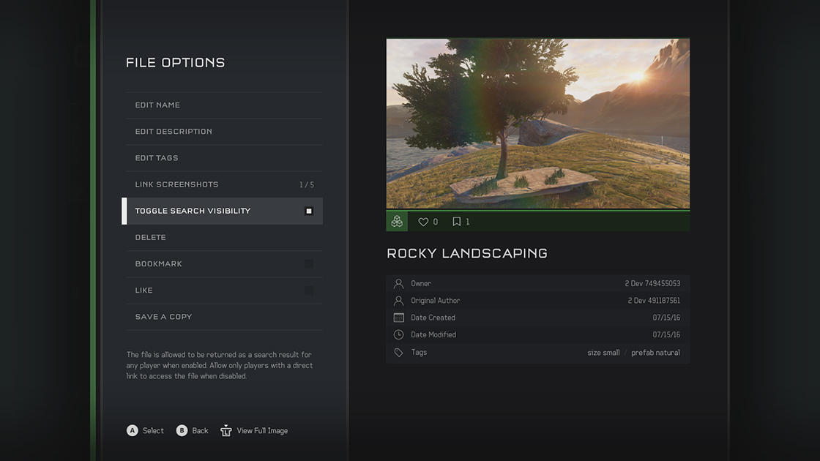Open Edit Description option
Viewport: 820px width, 461px height.
(224, 132)
